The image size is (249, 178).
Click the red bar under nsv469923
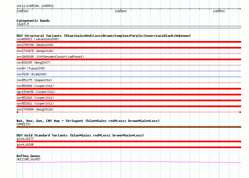[129, 42]
